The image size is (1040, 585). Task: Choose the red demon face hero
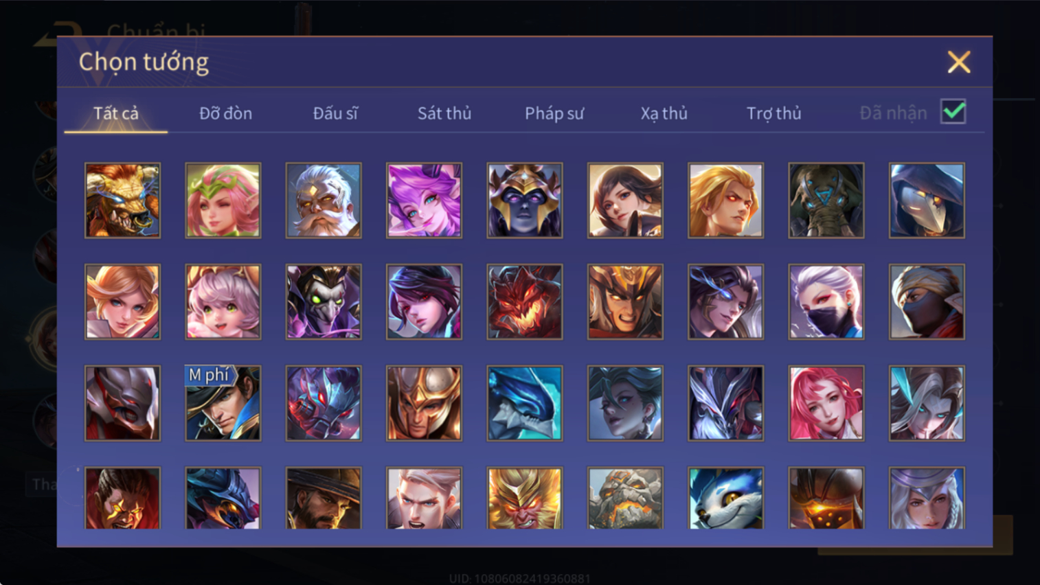525,301
